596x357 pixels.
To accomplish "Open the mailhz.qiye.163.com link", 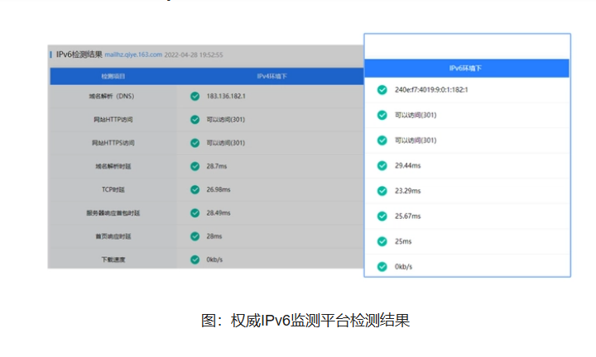I will pyautogui.click(x=133, y=55).
